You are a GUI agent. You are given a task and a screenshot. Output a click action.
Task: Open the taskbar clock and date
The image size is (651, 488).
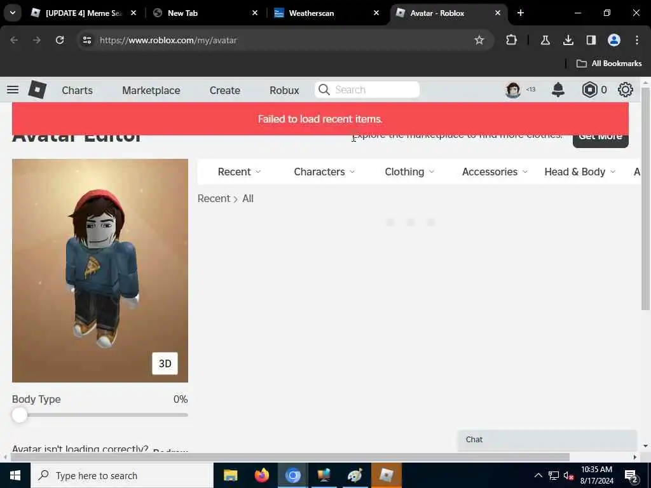[x=596, y=475]
